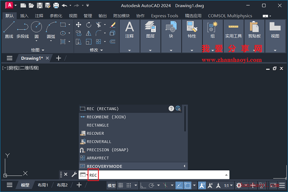Open the command line customize wrench
The image size is (288, 192).
click(x=74, y=174)
